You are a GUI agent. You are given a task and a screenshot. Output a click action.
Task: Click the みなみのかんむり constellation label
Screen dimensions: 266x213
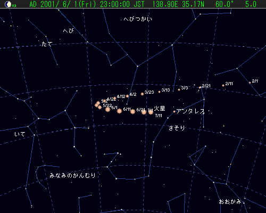point(73,175)
